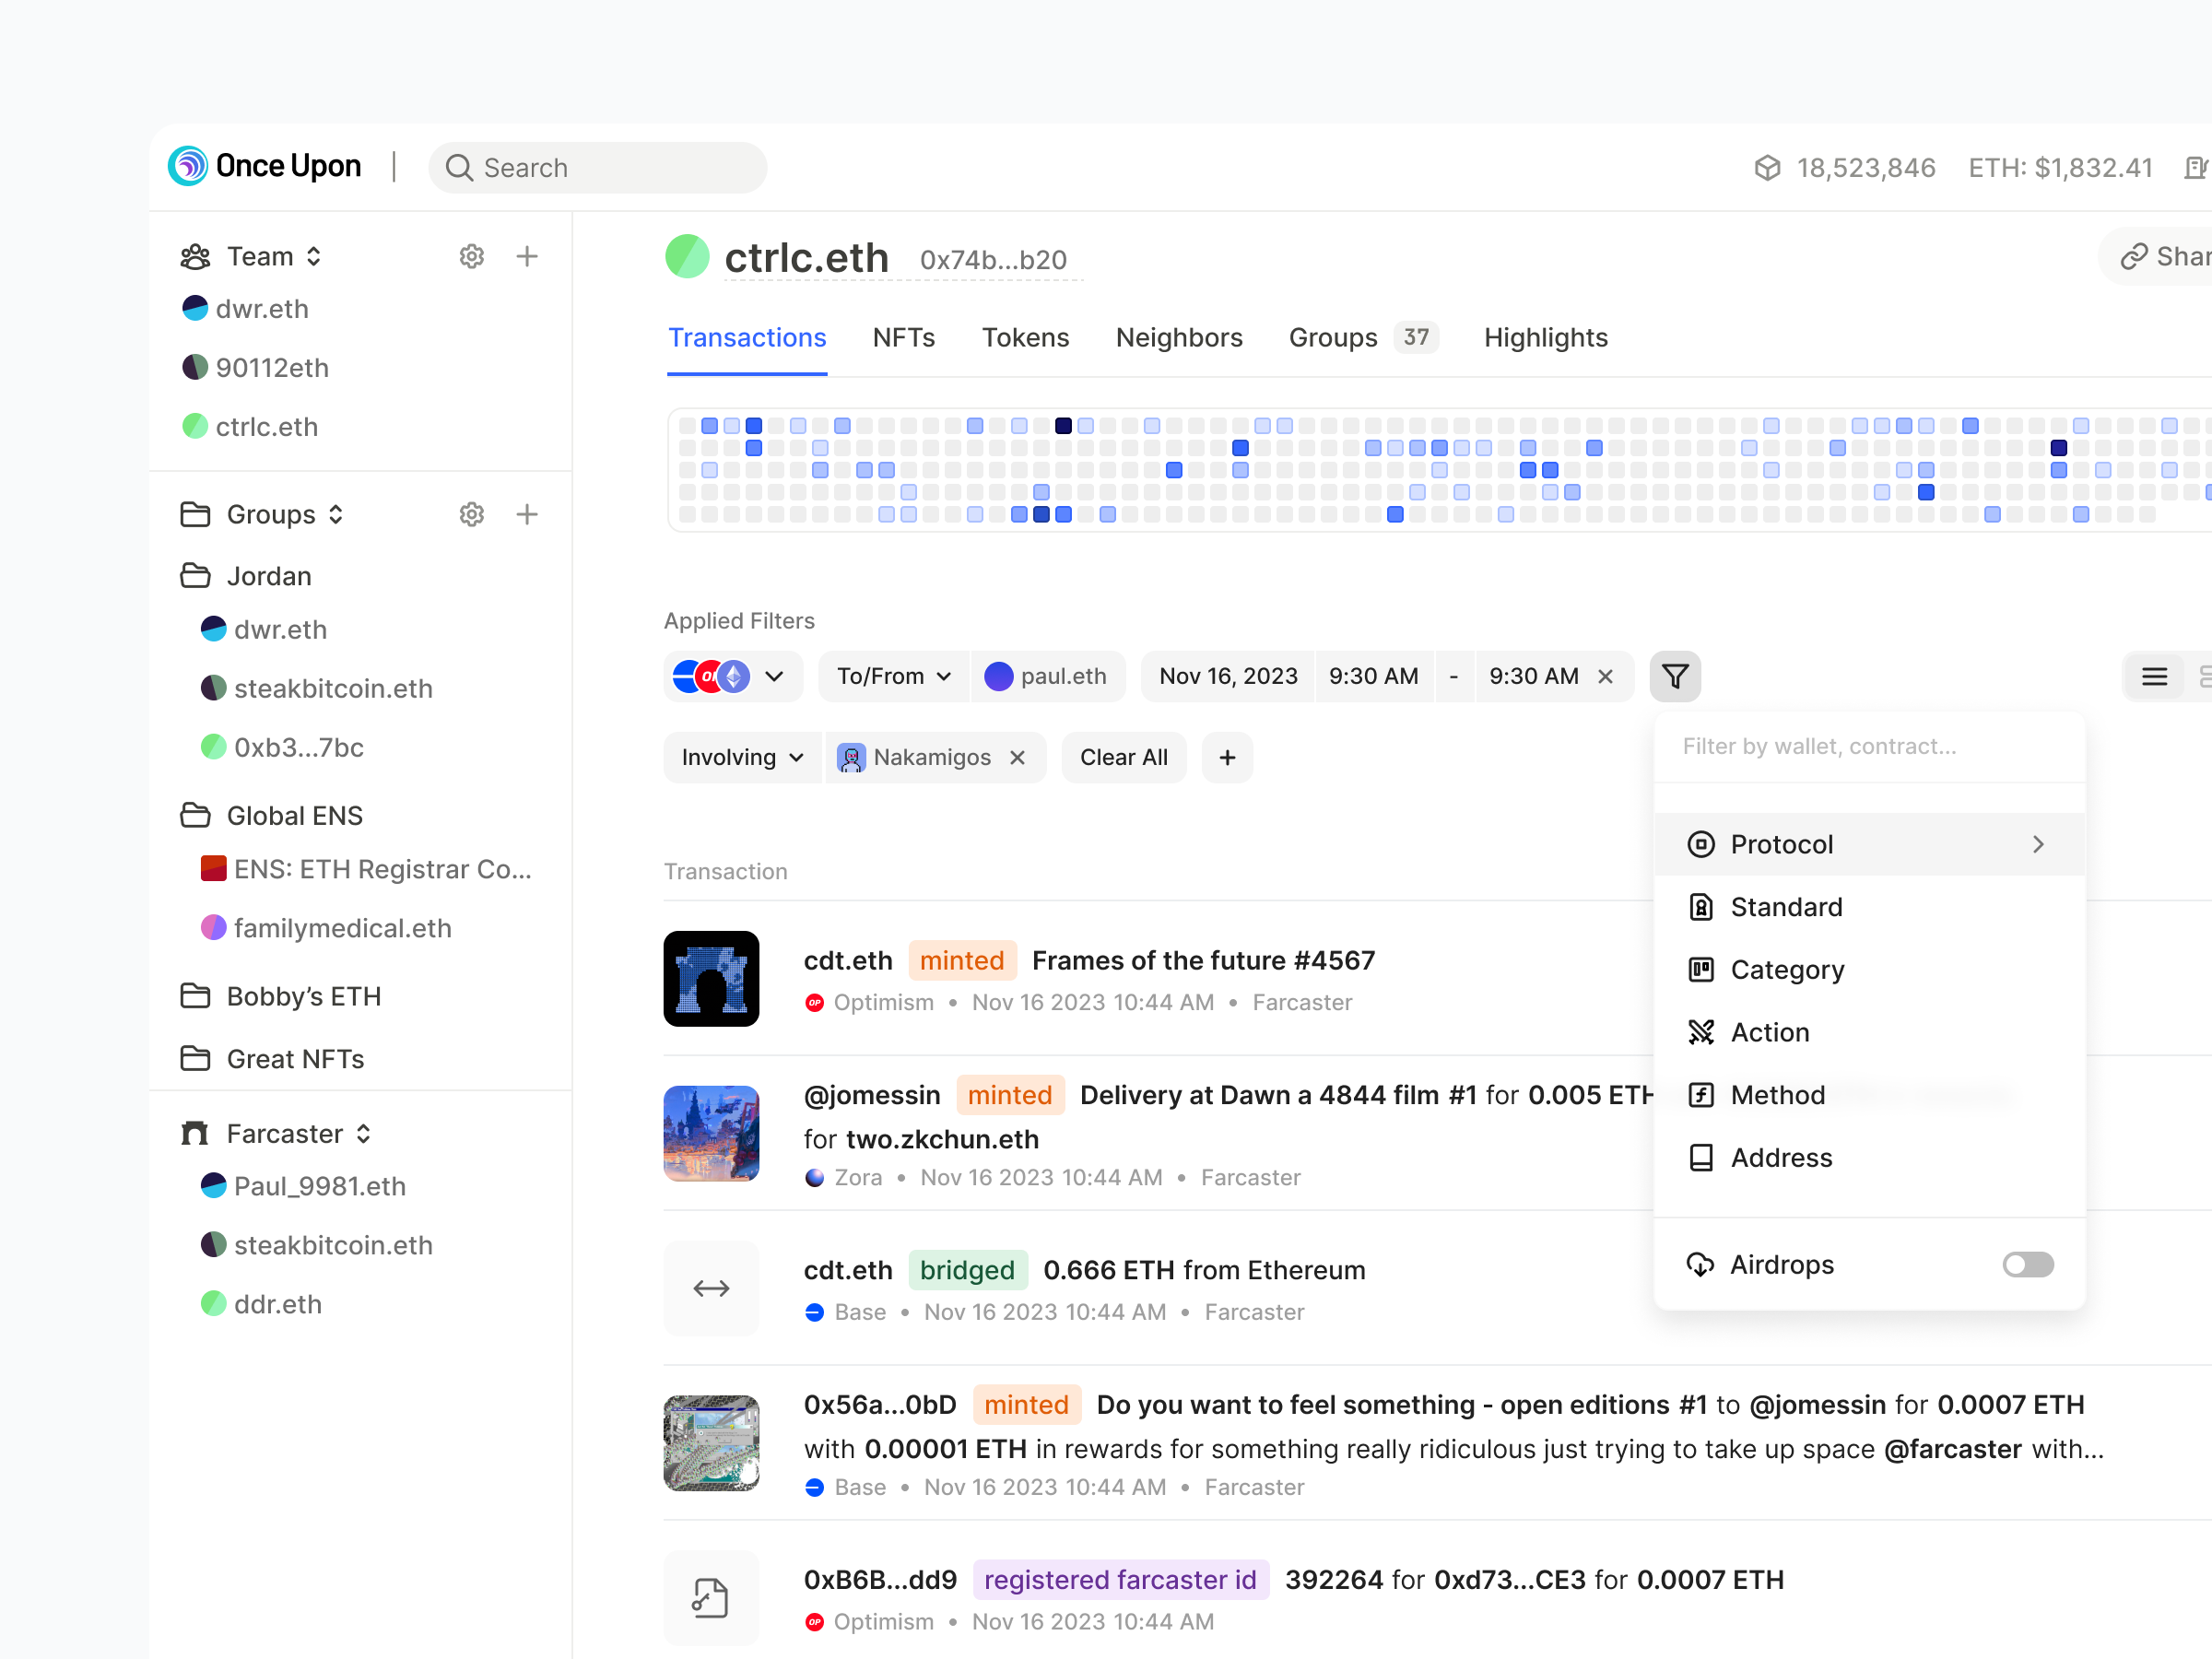Viewport: 2212px width, 1659px height.
Task: Toggle the Airdrops switch
Action: click(x=2028, y=1265)
